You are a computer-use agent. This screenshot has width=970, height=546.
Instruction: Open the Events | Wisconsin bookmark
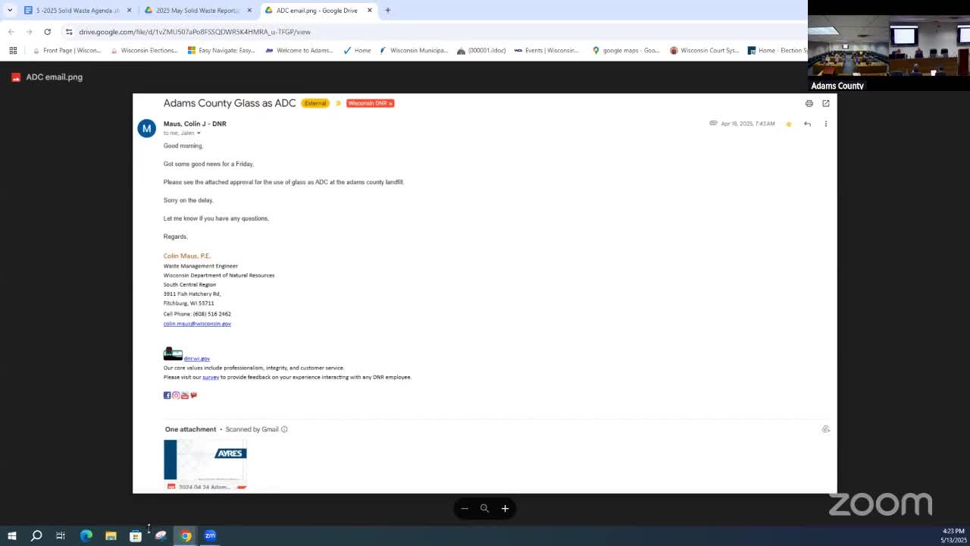[546, 51]
